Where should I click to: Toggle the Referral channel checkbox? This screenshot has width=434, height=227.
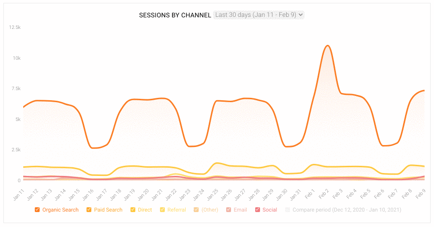tap(162, 210)
